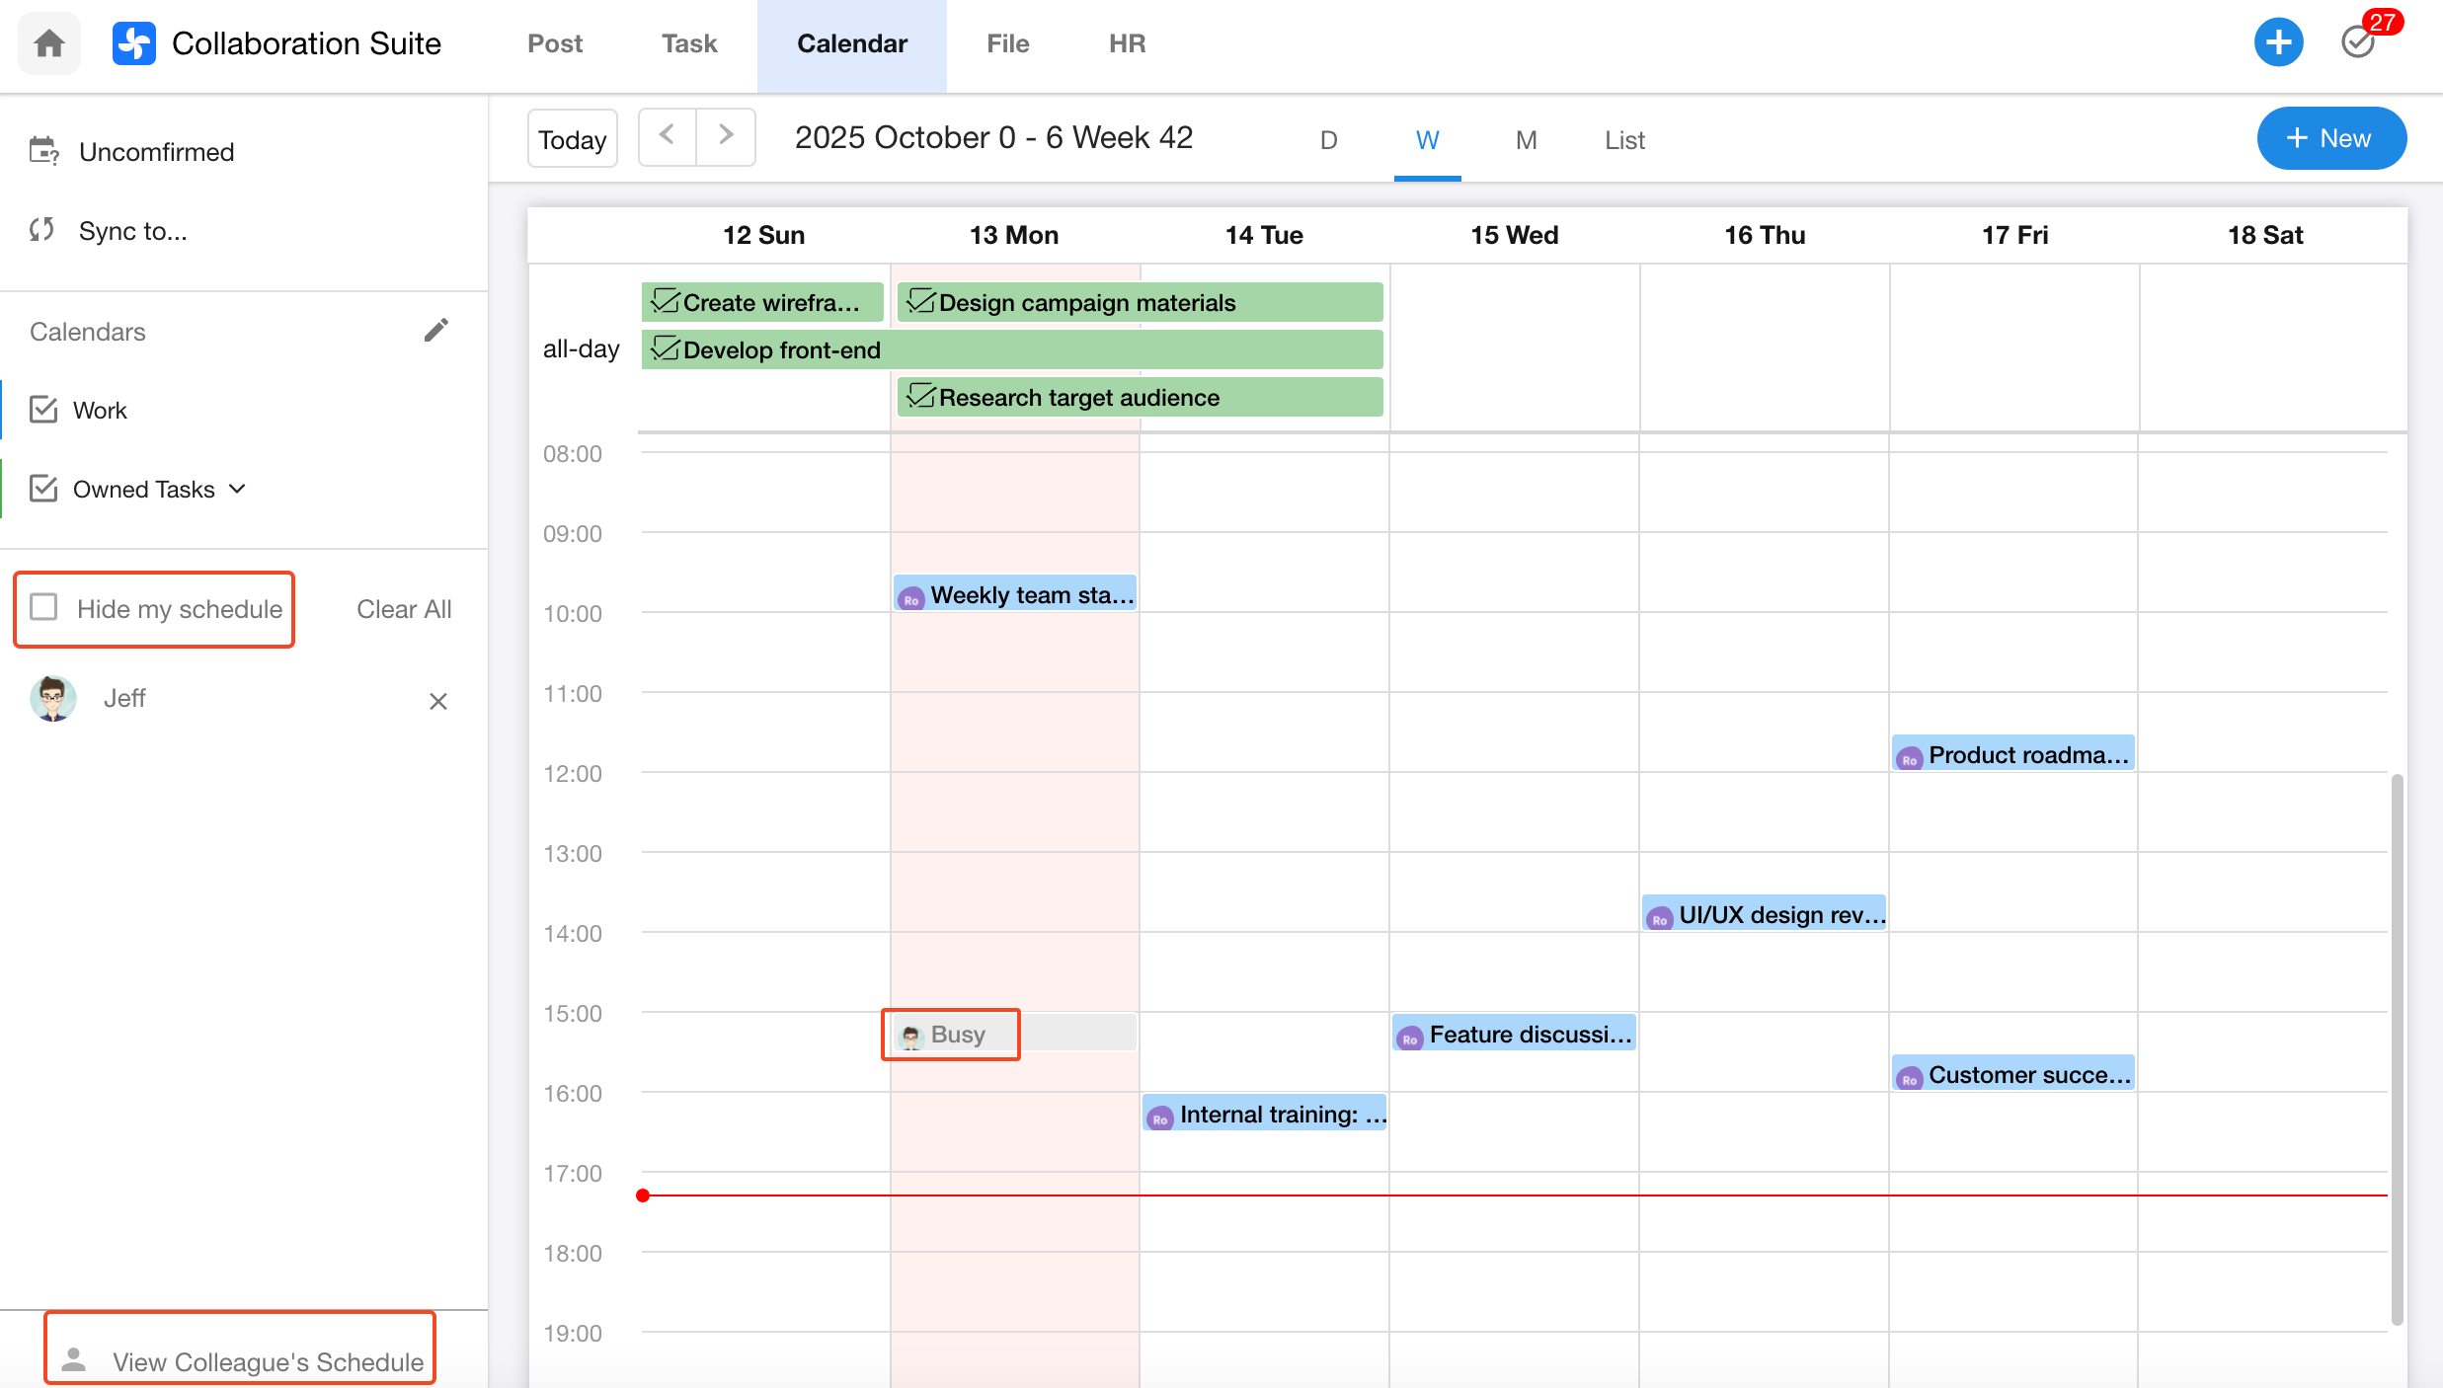Open the notifications checkmark icon with badge
The width and height of the screenshot is (2443, 1388).
tap(2358, 42)
